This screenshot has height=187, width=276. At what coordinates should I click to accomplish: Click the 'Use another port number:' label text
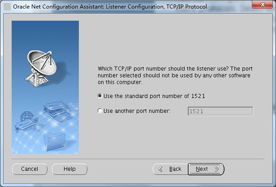pos(137,111)
